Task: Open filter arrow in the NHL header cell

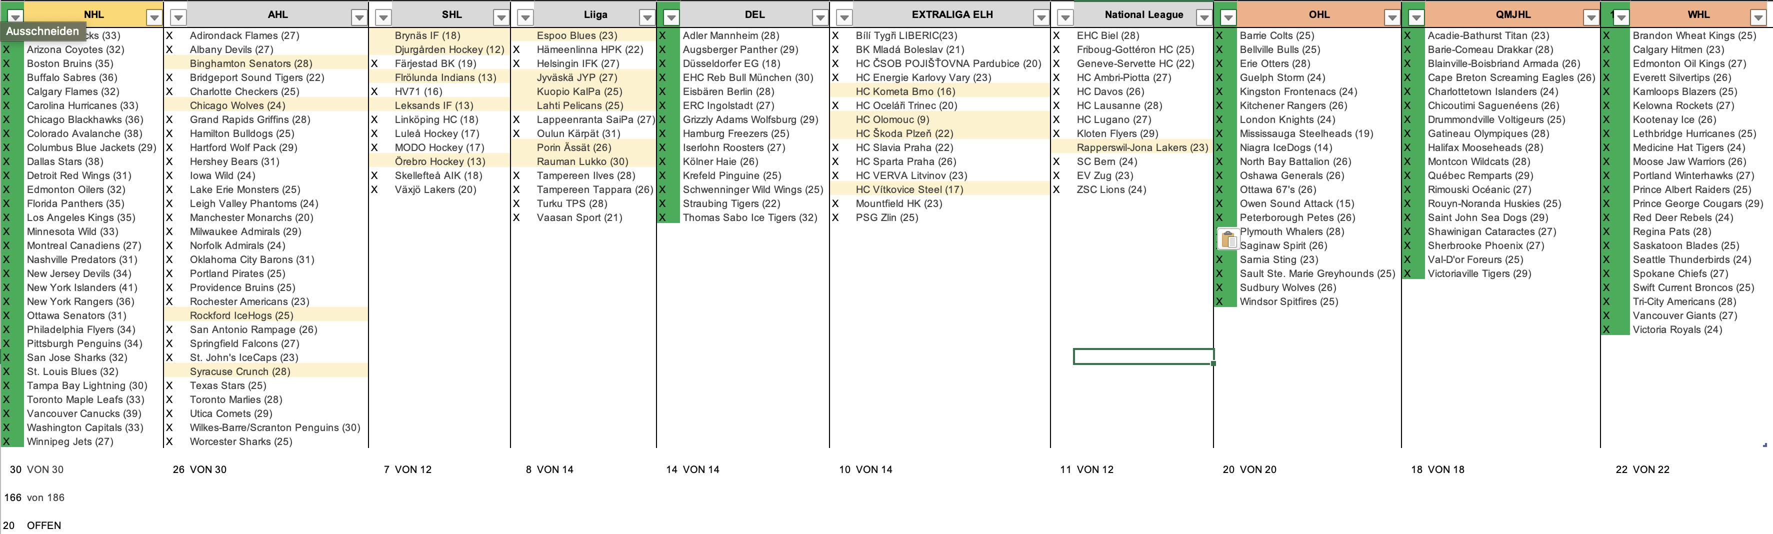Action: pos(154,17)
